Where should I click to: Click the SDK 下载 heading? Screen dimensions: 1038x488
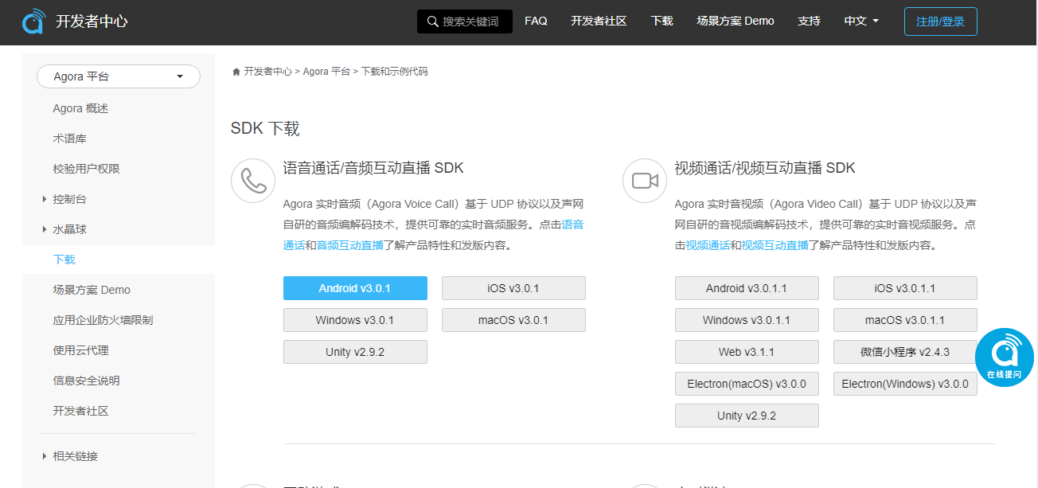265,129
